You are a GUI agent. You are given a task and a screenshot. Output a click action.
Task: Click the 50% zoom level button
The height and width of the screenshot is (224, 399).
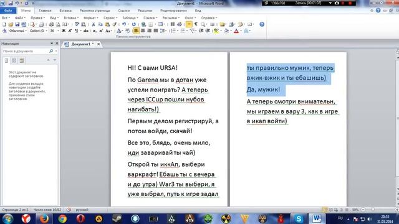[355, 210]
